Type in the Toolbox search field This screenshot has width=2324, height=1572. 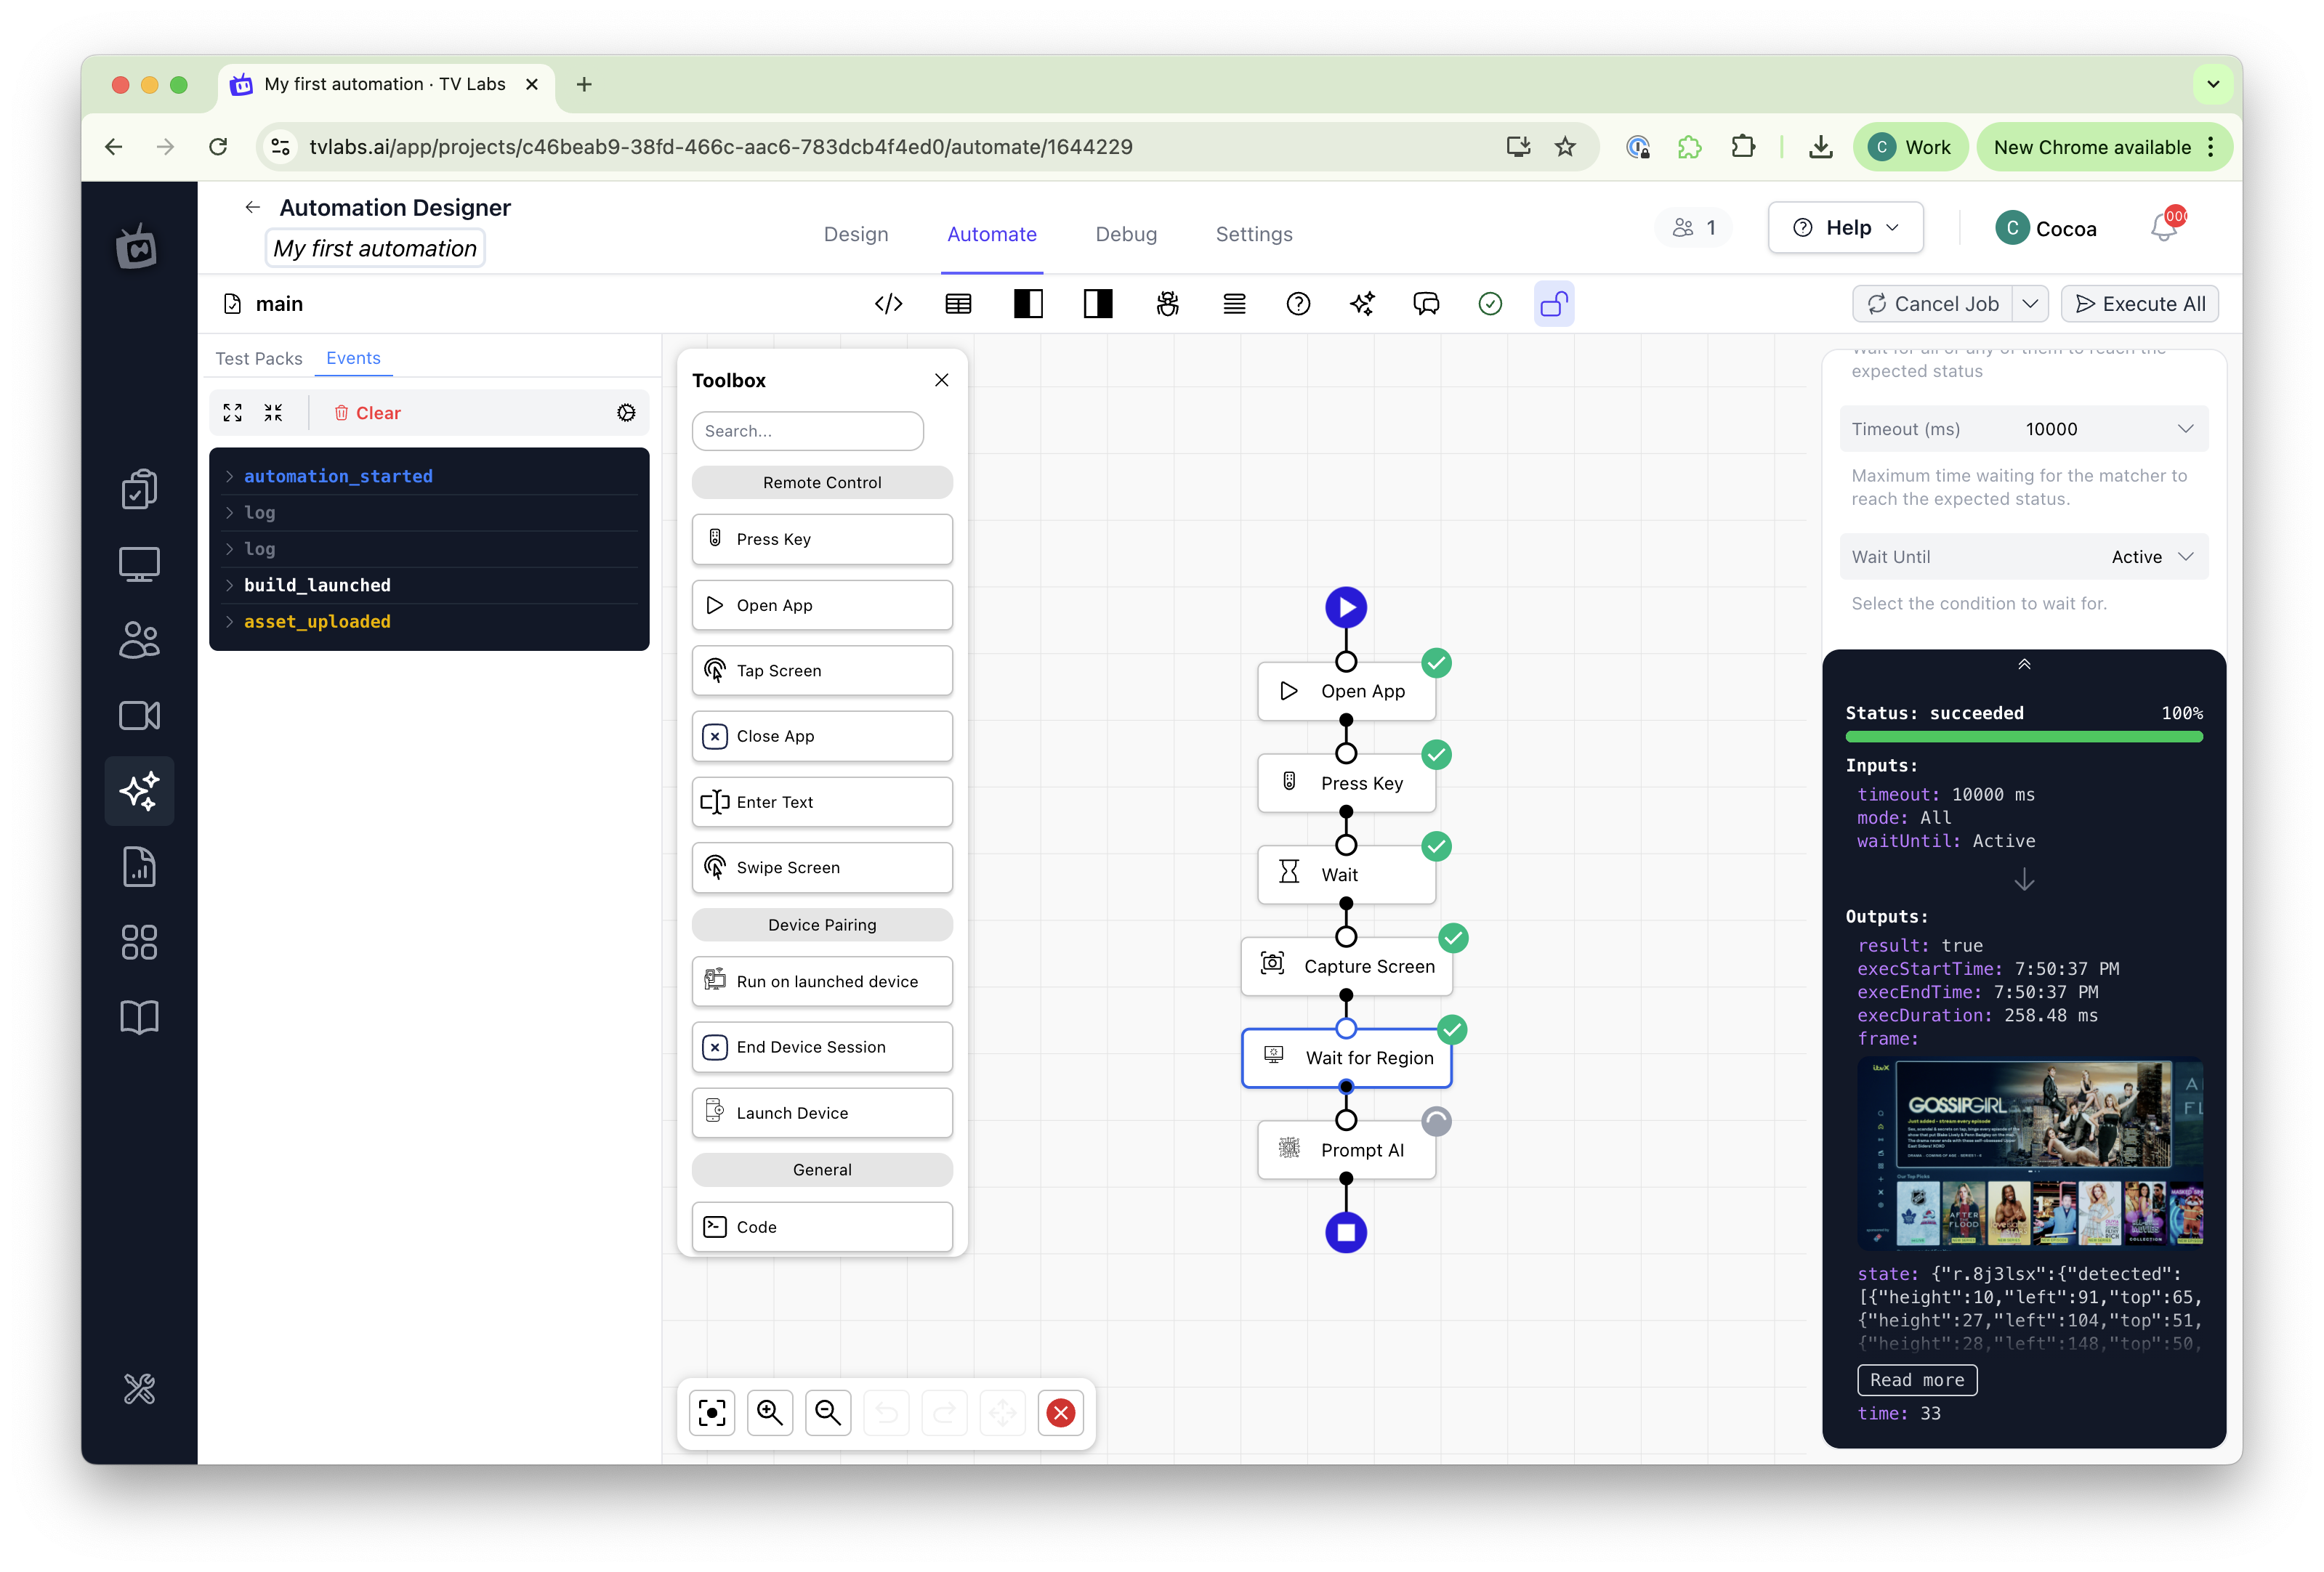click(807, 431)
